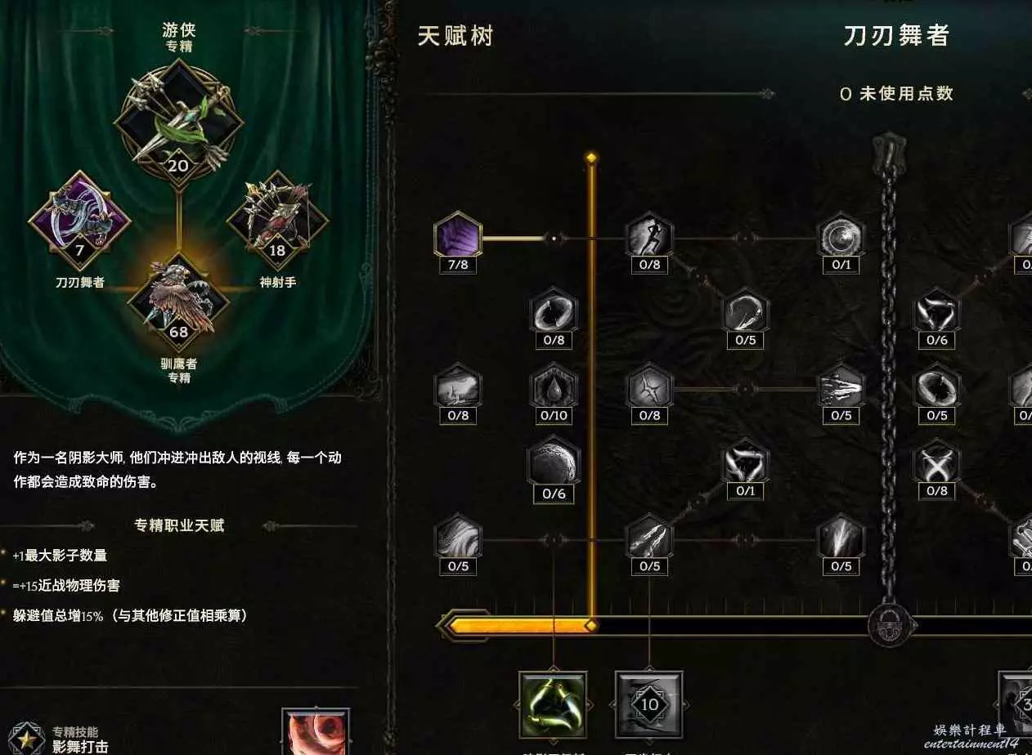Viewport: 1032px width, 755px height.
Task: Select the 神射手 mastery icon showing 18
Action: point(277,221)
